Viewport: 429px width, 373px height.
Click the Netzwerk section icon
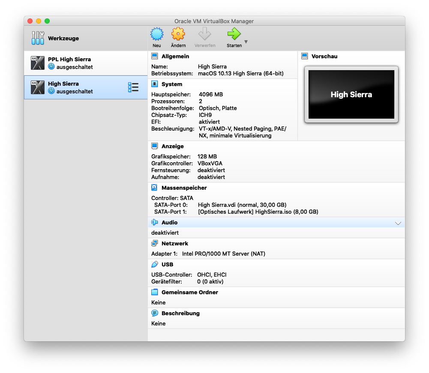point(155,243)
